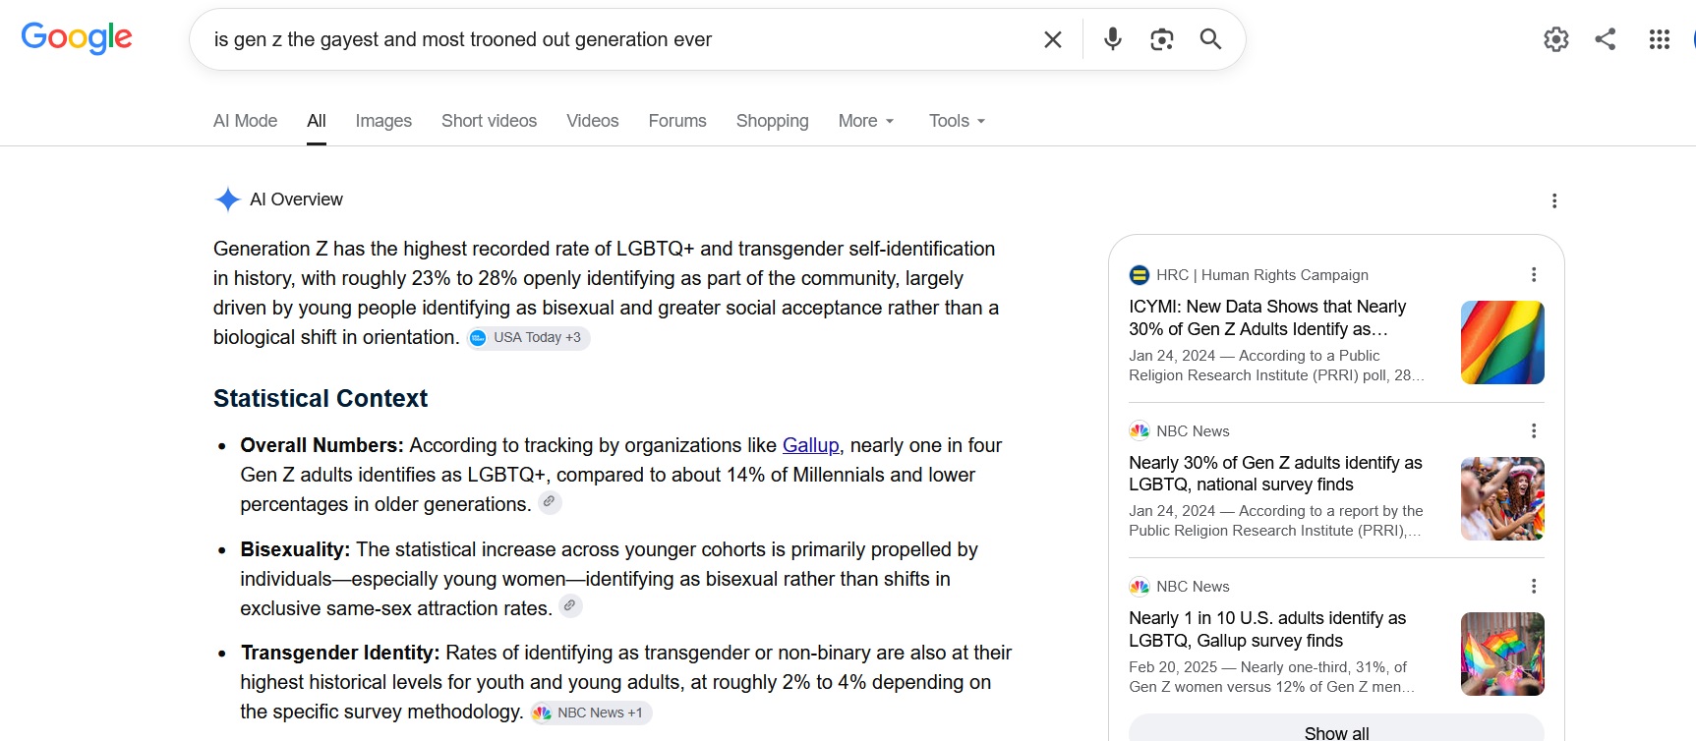The width and height of the screenshot is (1696, 741).
Task: Clear the search query with X
Action: 1052,39
